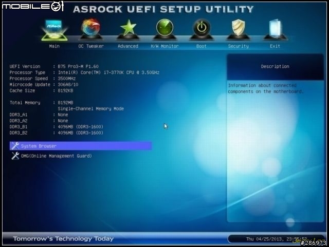
Task: Click Single-Channel Memory Mode text
Action: 91,109
